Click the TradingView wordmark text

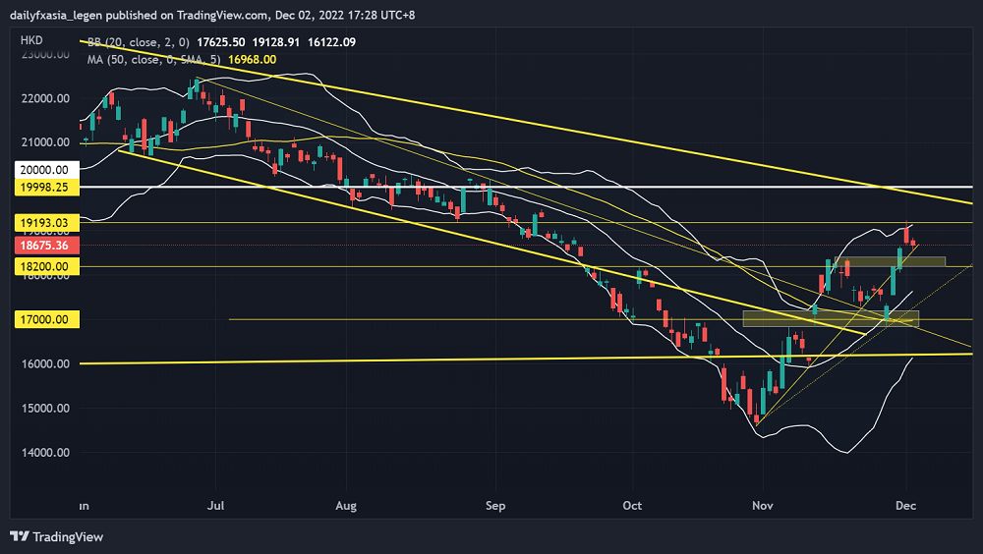[x=68, y=537]
